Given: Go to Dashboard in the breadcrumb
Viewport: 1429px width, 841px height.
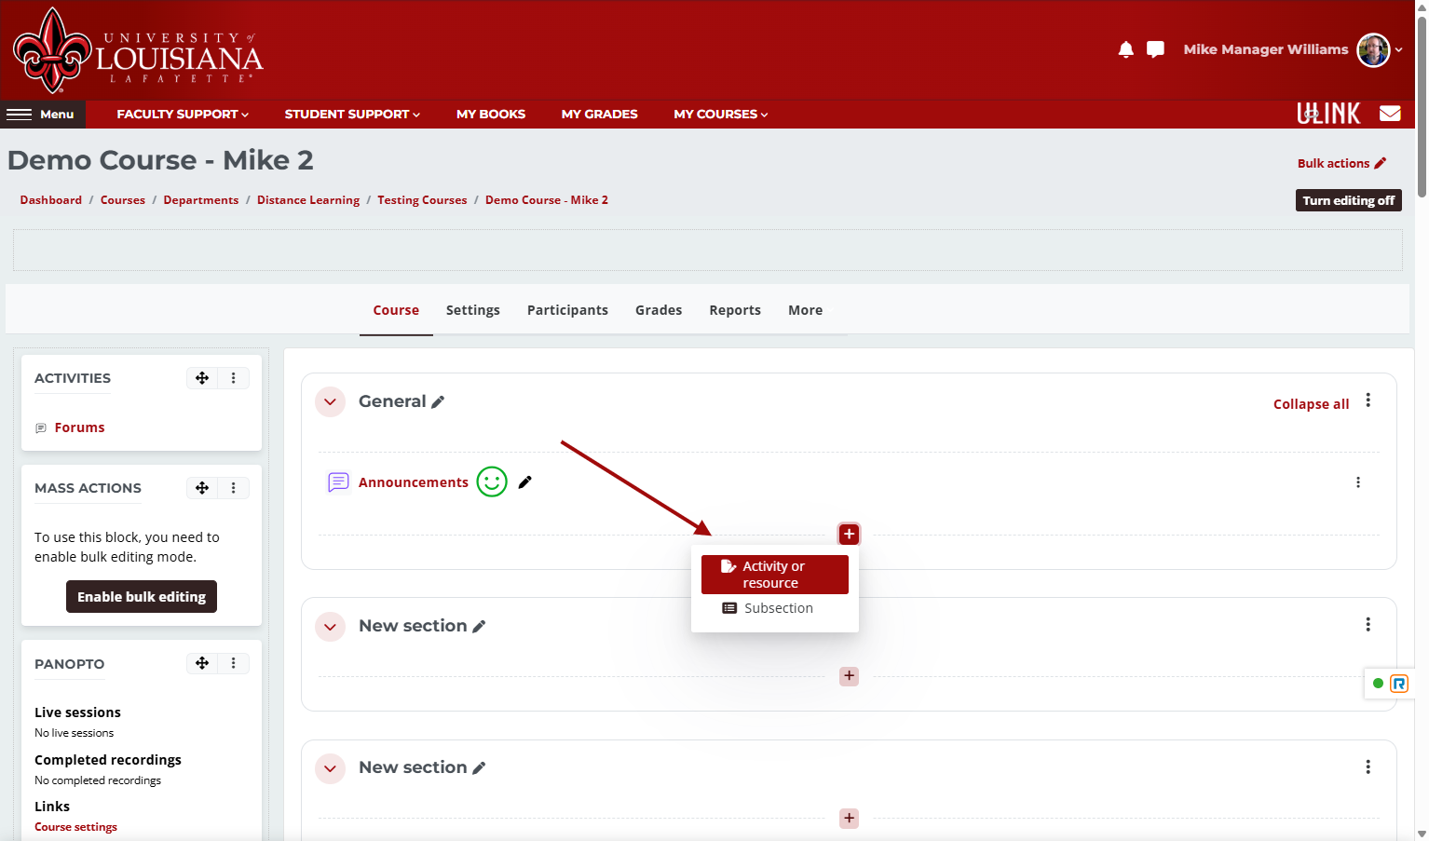Looking at the screenshot, I should click(x=51, y=200).
